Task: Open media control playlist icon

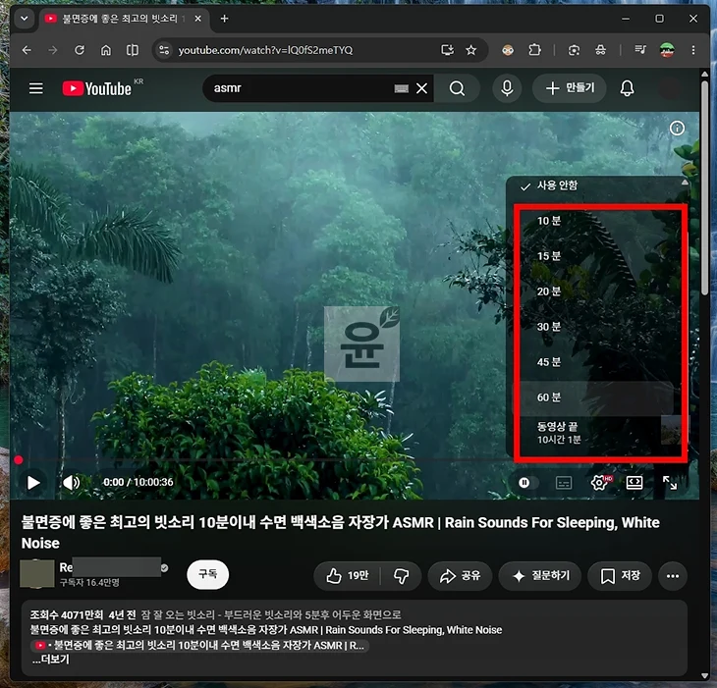Action: coord(640,50)
